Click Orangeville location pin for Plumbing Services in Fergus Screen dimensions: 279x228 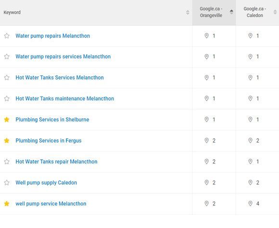[x=206, y=141]
